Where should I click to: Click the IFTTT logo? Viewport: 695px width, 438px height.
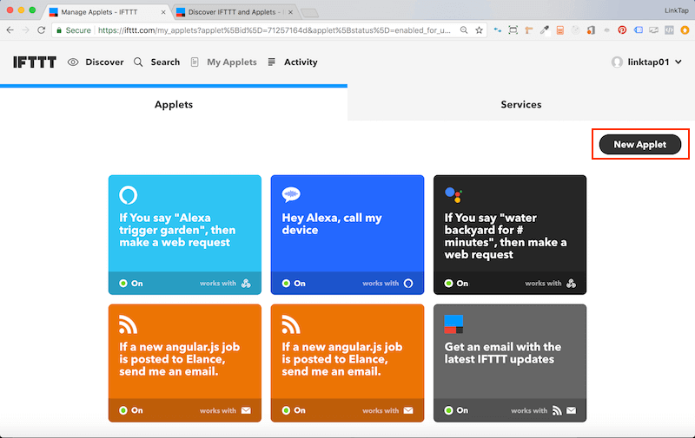point(35,62)
